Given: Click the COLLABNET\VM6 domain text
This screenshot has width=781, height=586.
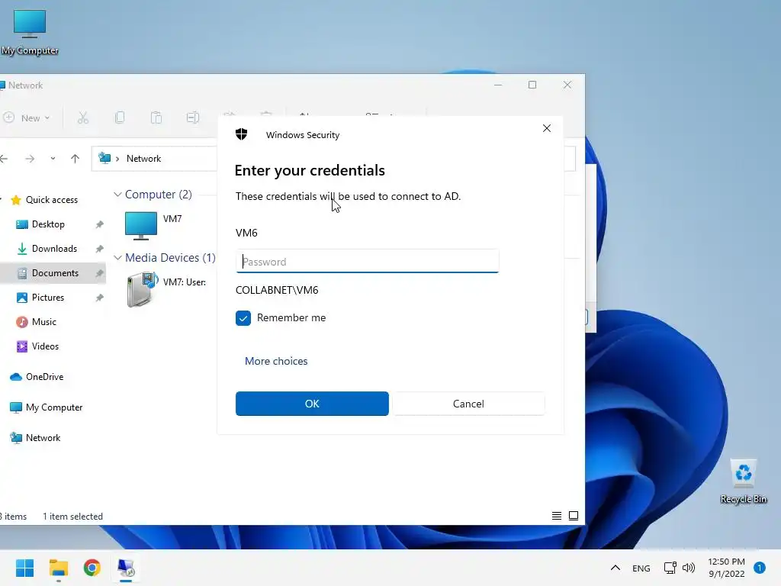Looking at the screenshot, I should pos(277,290).
